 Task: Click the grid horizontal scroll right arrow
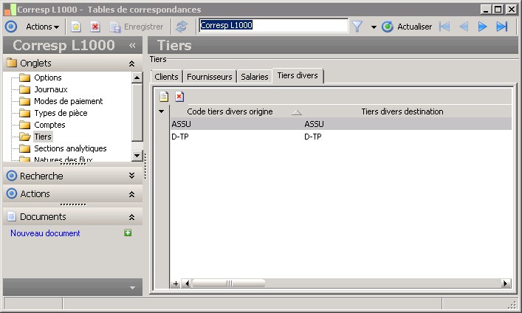506,283
